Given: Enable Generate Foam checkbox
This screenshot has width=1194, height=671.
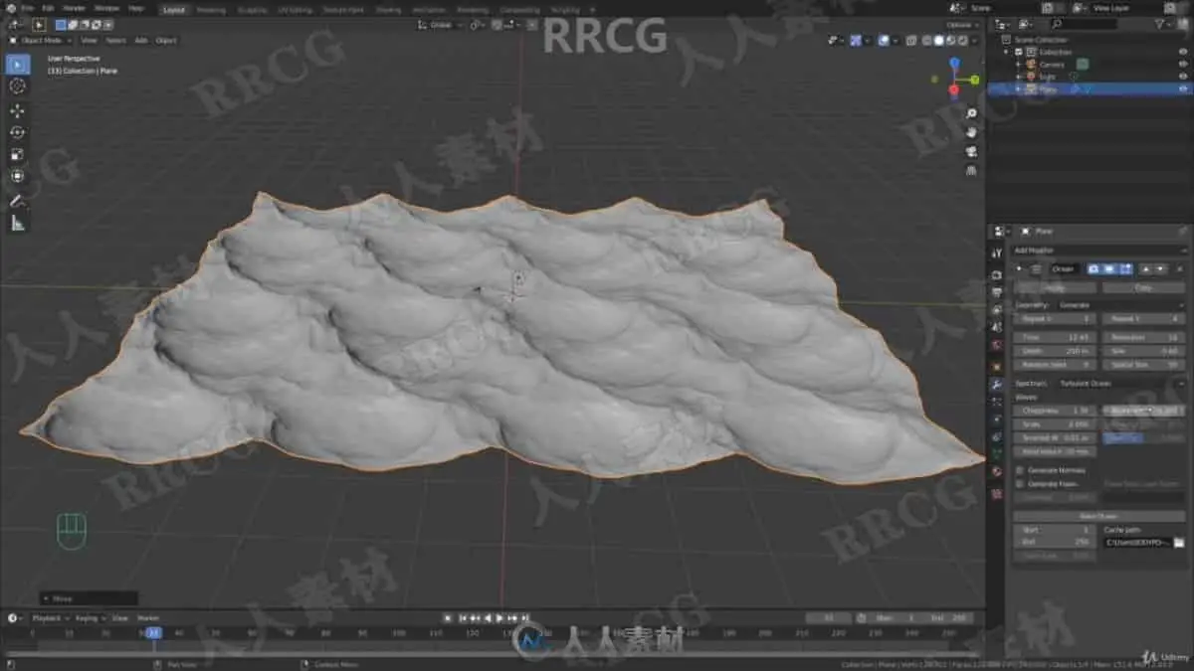Looking at the screenshot, I should coord(1019,483).
